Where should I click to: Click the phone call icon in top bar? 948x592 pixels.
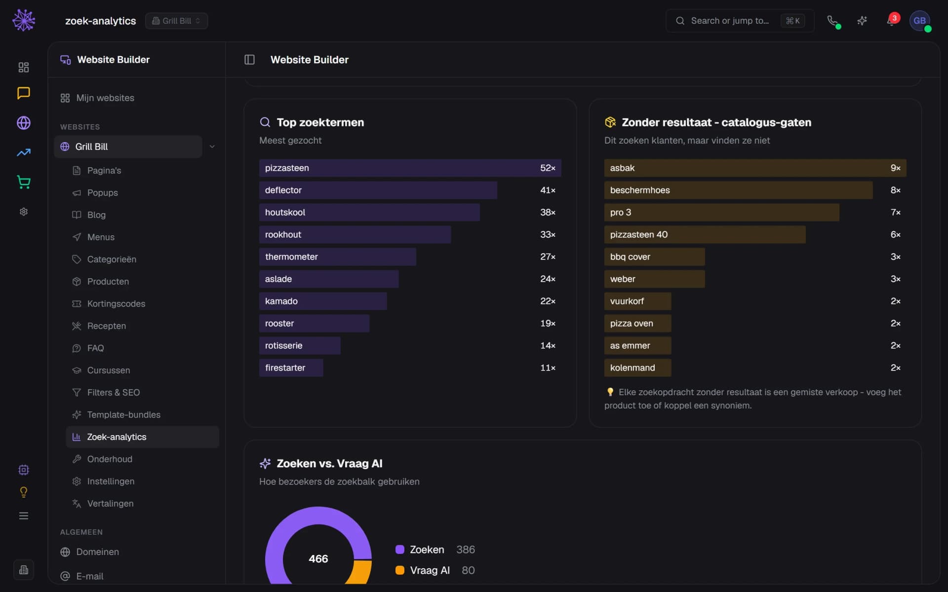832,21
